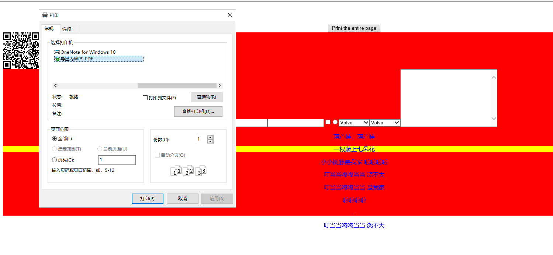553x255 pixels.
Task: Switch to the 常规 tab
Action: click(x=49, y=29)
